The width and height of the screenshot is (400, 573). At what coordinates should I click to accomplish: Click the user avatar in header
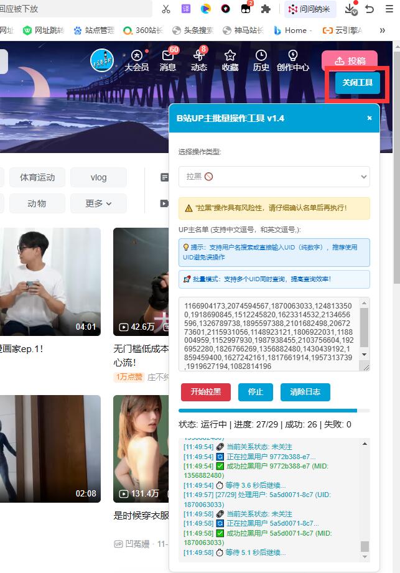pyautogui.click(x=101, y=60)
